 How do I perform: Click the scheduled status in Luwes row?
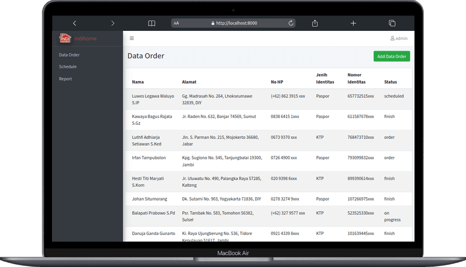click(394, 96)
